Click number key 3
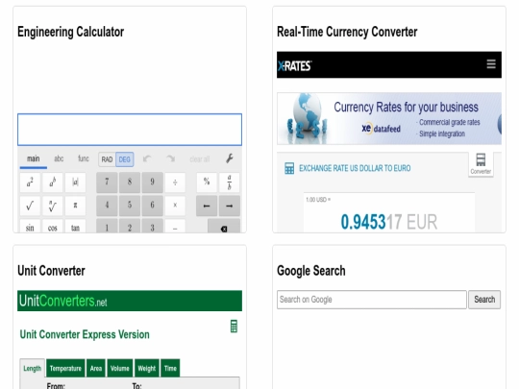Screen dimensions: 519x389 152,226
